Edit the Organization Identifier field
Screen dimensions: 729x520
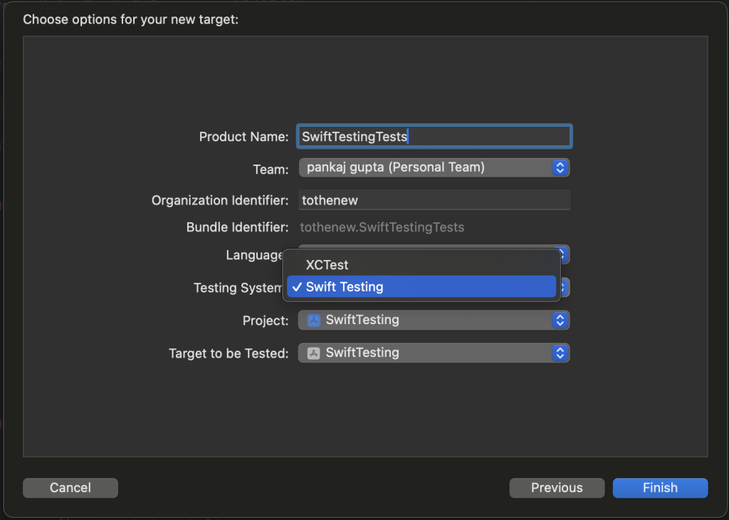(434, 200)
